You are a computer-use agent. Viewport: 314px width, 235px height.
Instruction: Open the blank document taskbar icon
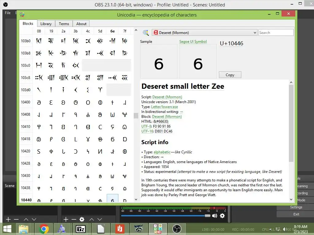click(101, 229)
